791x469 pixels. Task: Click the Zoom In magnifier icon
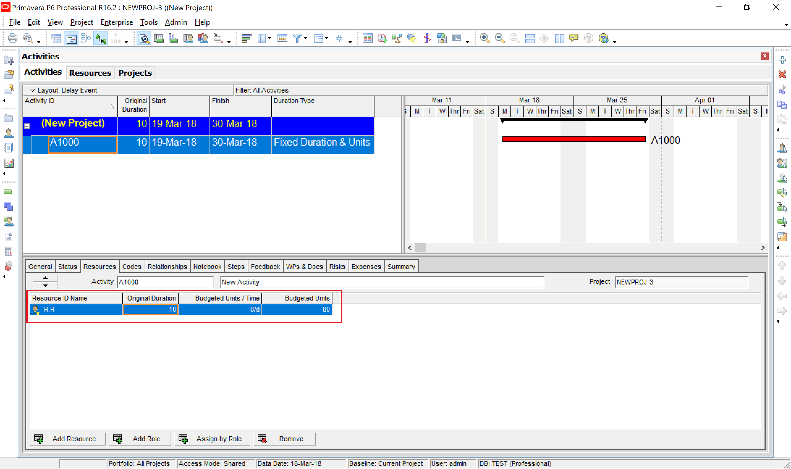point(484,38)
